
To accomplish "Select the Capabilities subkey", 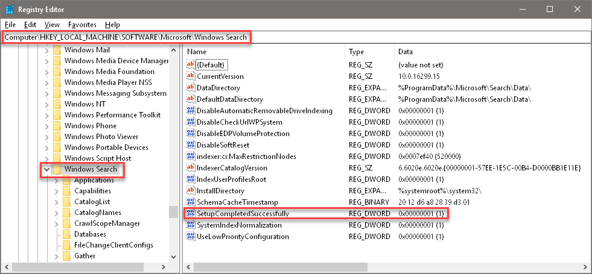I will click(x=92, y=191).
